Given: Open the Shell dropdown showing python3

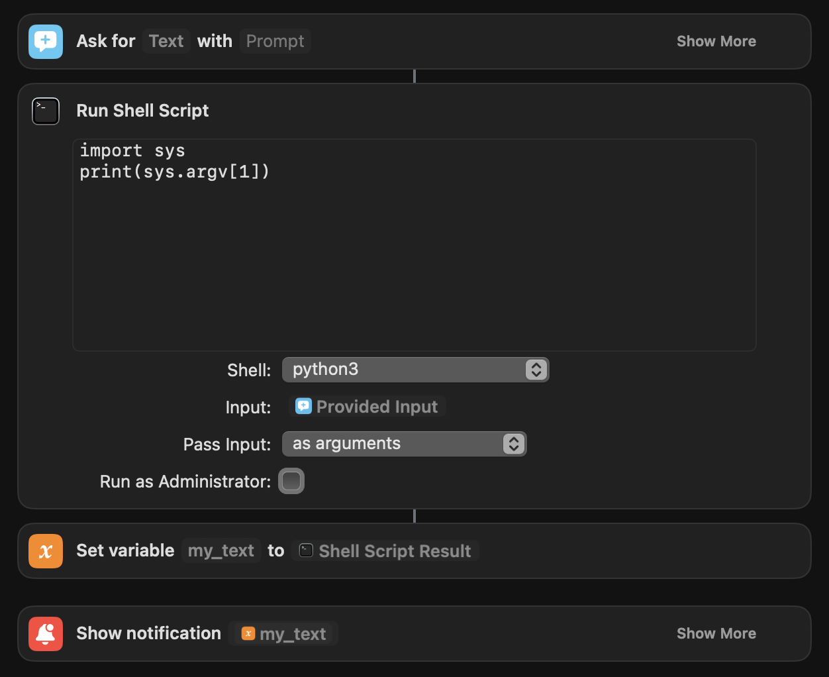Looking at the screenshot, I should (x=416, y=370).
